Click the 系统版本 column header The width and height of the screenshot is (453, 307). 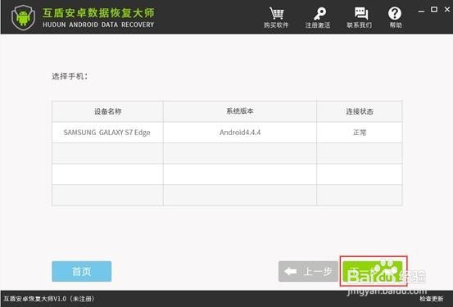click(240, 111)
